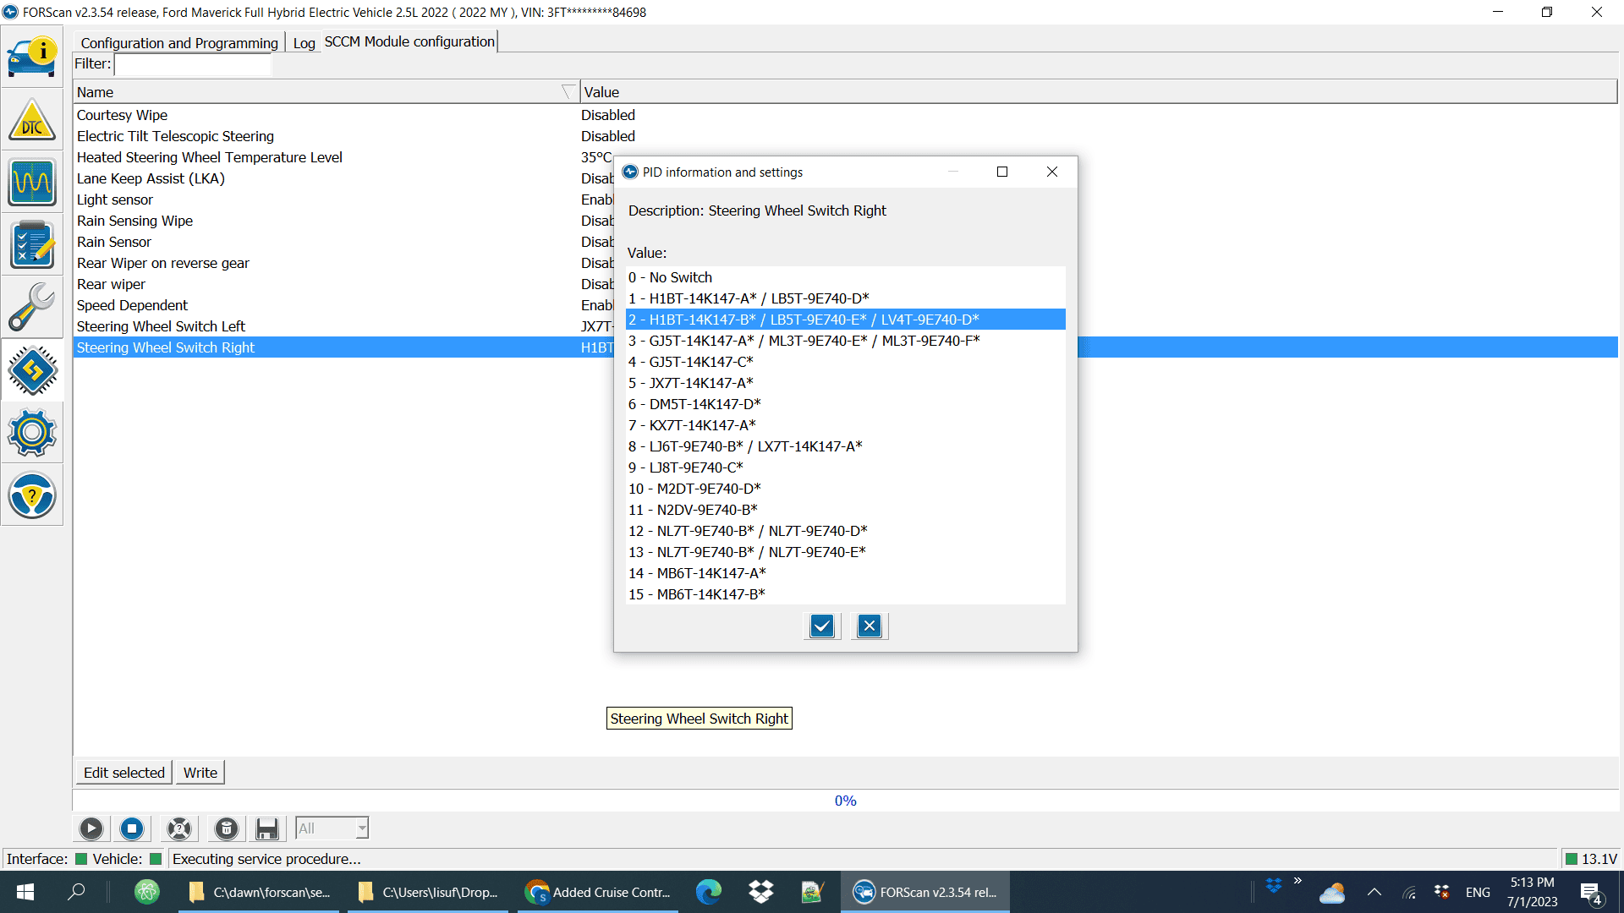Open the notification center icon
Screen dimensions: 1624x913
tap(1591, 893)
